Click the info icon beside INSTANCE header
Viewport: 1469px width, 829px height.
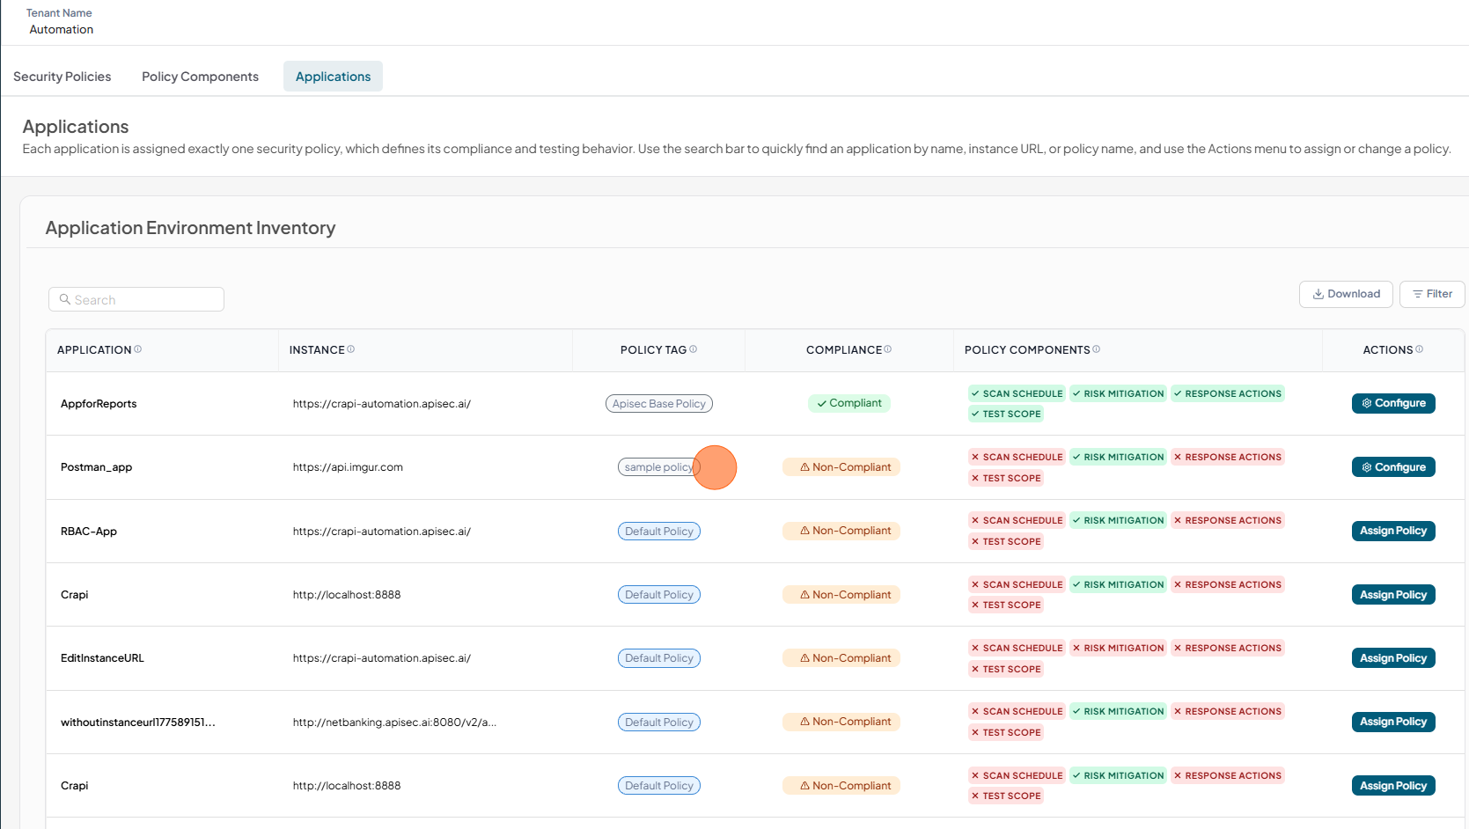coord(351,349)
